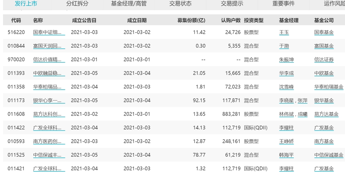
Task: Click subscriber count 883,281
Action: point(232,114)
